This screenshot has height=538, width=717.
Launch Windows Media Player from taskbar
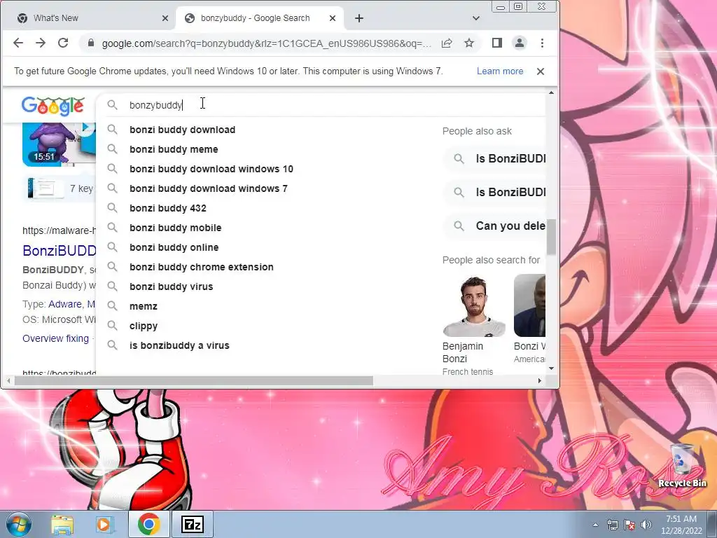click(x=104, y=525)
